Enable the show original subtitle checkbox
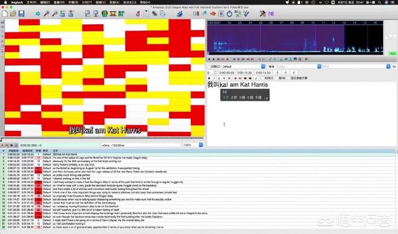The image size is (398, 234). [289, 78]
